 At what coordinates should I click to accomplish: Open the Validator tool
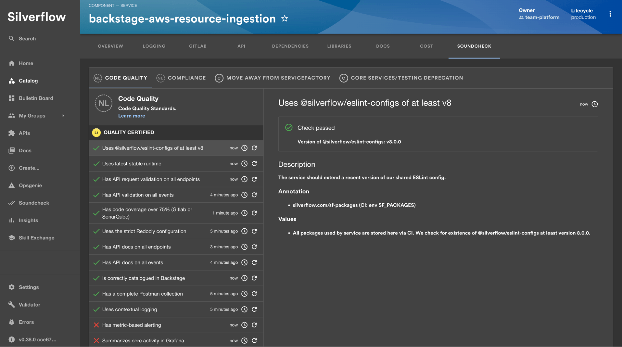tap(29, 304)
